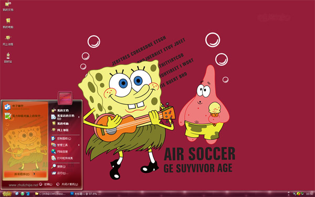The width and height of the screenshot is (315, 197).
Task: Select the 我的电脑 desktop icon
Action: [x=8, y=23]
